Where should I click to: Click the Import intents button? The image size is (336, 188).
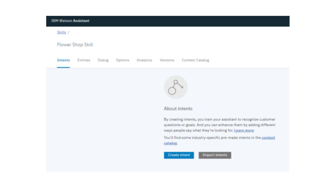215,155
